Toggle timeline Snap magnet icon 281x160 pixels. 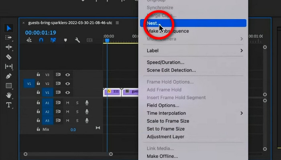pos(41,40)
